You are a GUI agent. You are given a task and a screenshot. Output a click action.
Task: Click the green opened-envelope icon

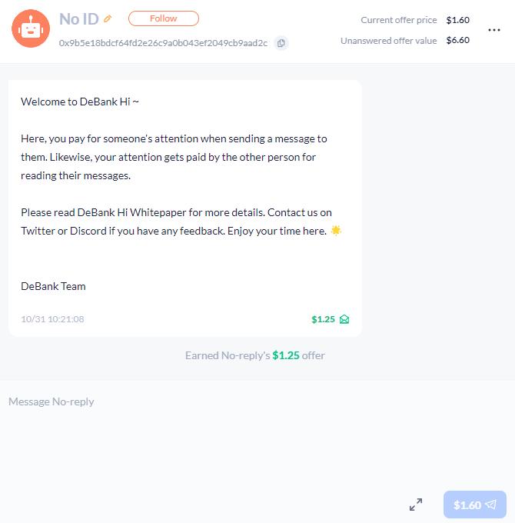344,319
